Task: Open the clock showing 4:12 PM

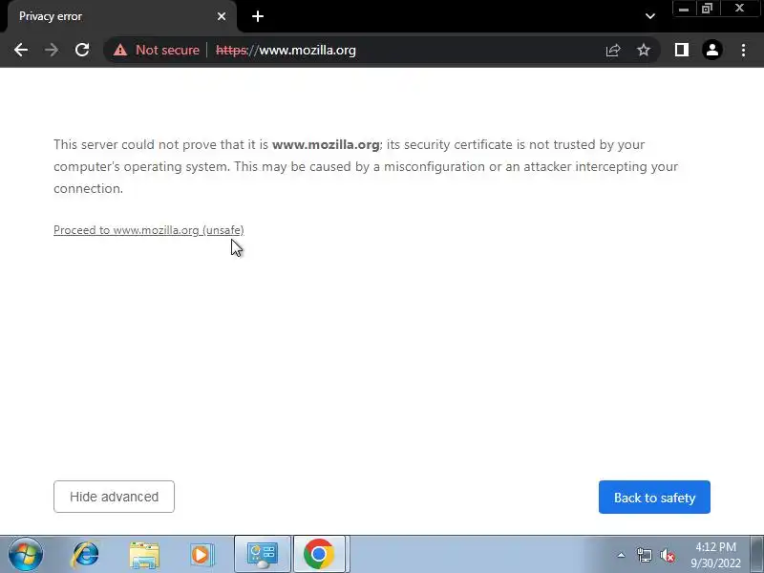Action: coord(715,555)
